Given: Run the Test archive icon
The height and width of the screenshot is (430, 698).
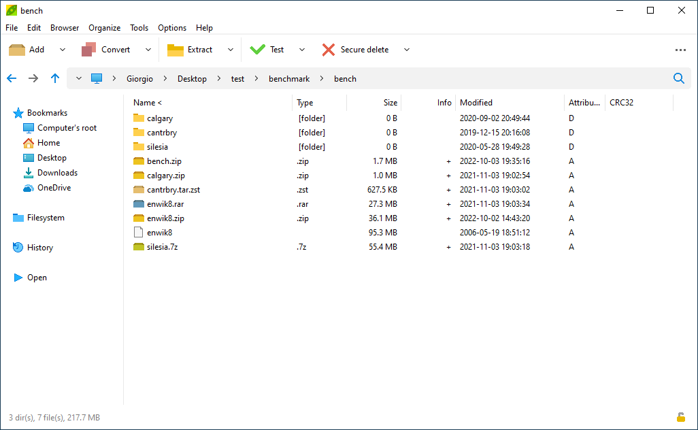Looking at the screenshot, I should (258, 49).
